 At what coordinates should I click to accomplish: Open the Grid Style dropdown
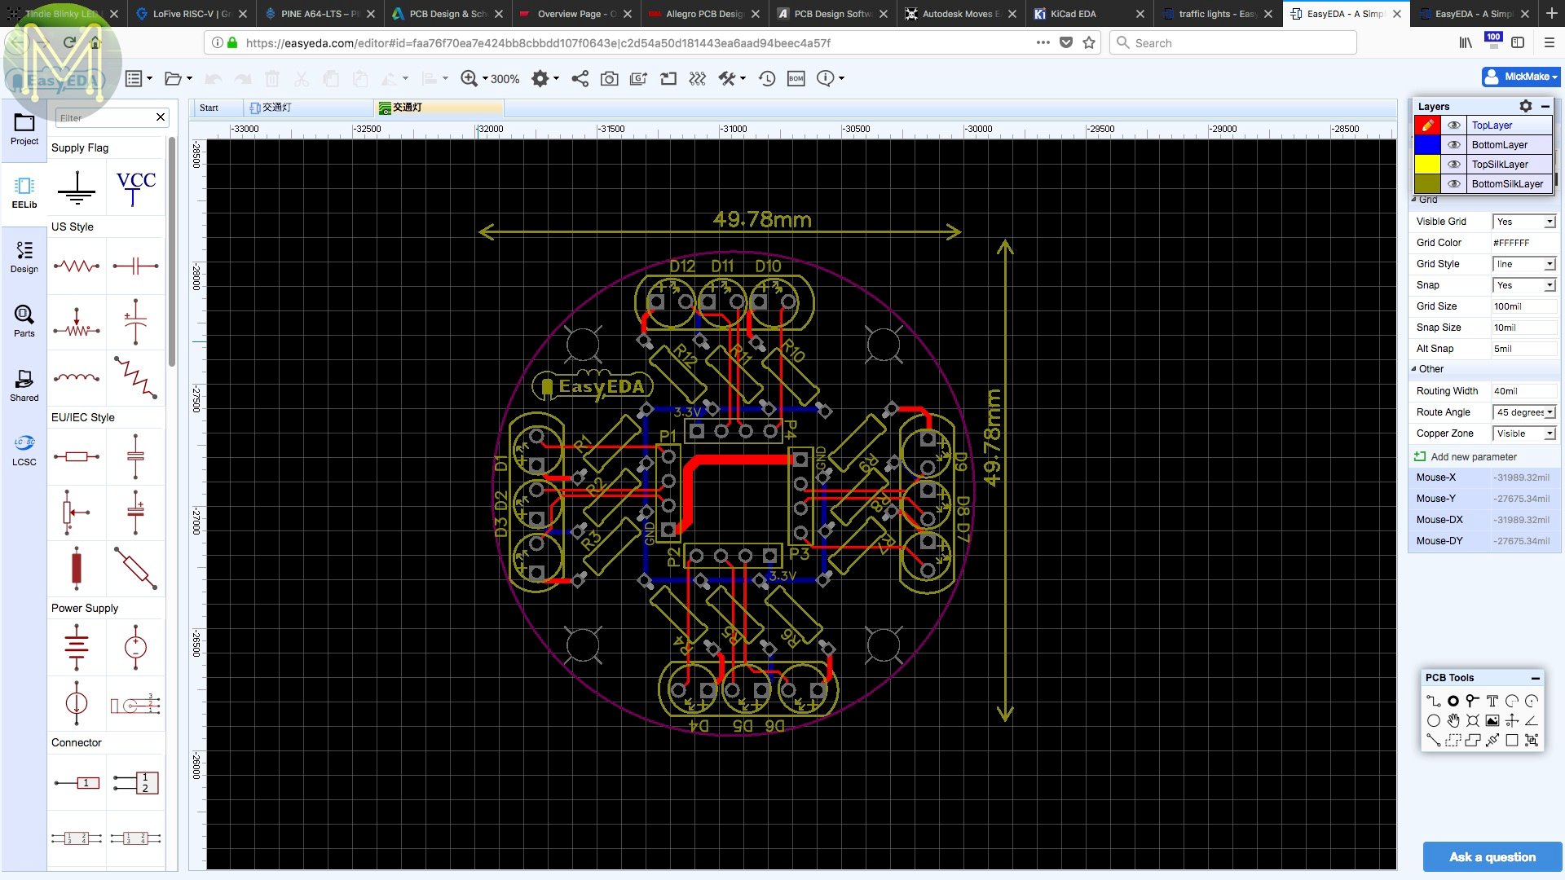point(1524,264)
